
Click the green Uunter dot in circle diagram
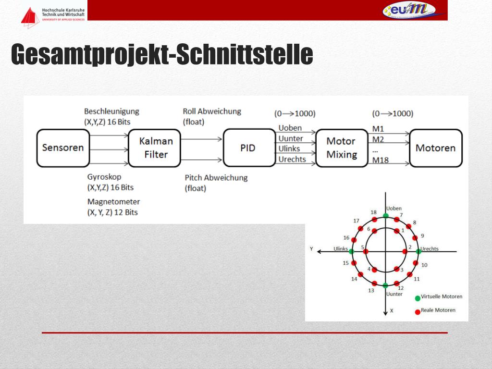click(x=386, y=285)
